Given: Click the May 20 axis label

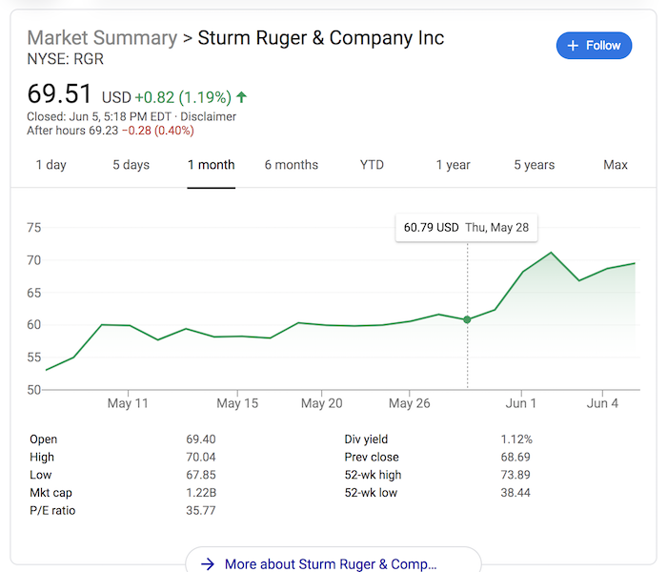Looking at the screenshot, I should [x=322, y=403].
